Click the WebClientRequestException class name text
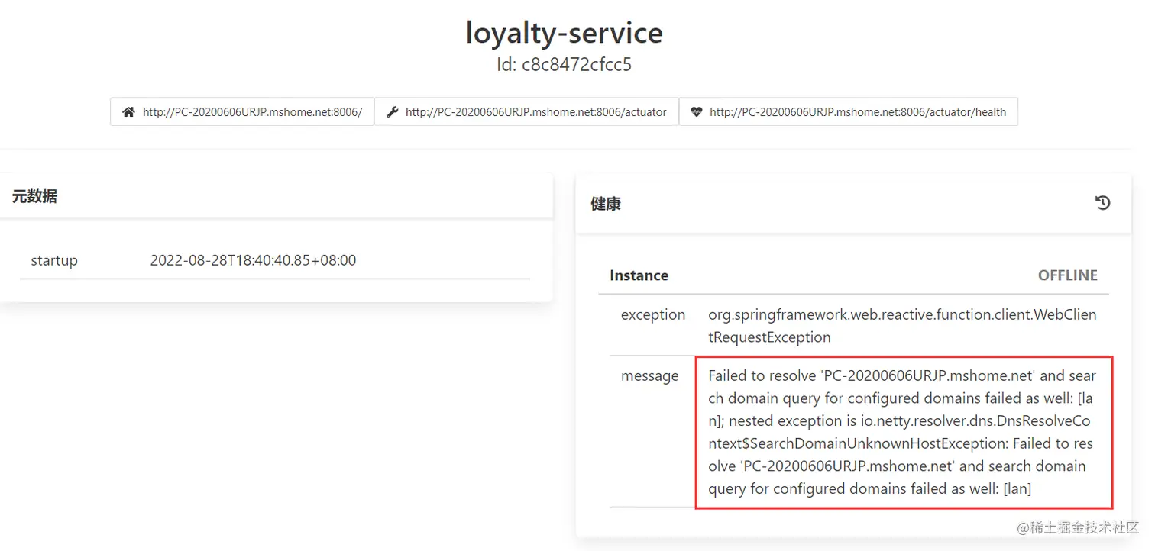Image resolution: width=1155 pixels, height=551 pixels. coord(901,326)
